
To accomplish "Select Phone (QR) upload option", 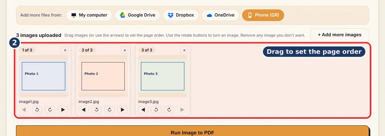I will click(x=263, y=15).
